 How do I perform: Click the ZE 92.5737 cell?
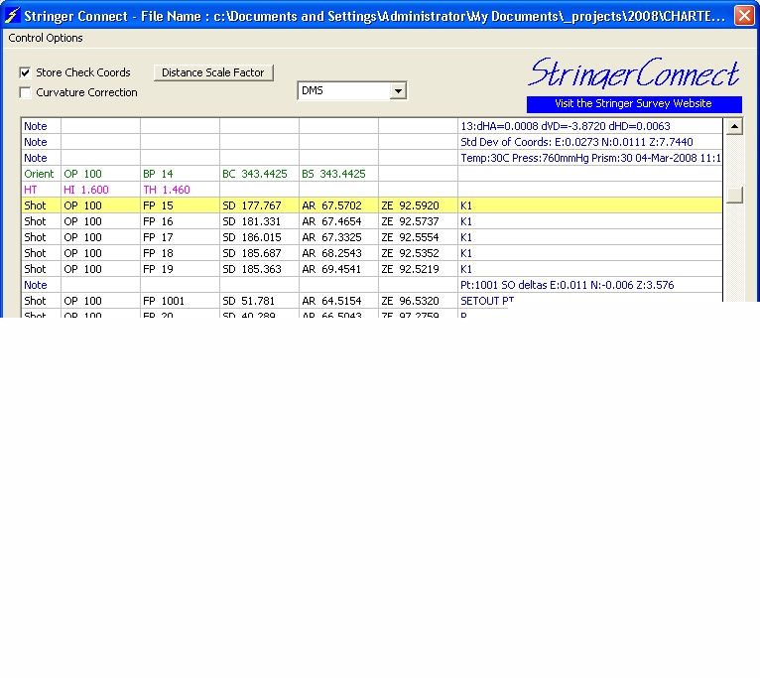coord(418,221)
